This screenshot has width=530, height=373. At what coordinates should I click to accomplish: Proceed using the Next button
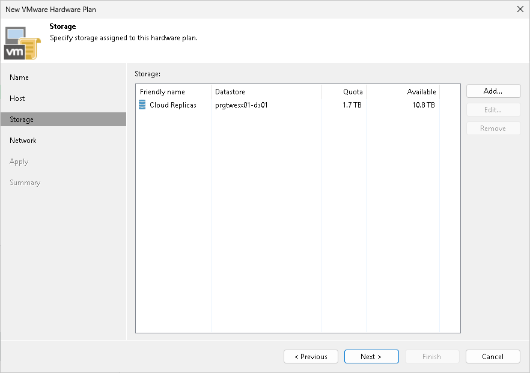pyautogui.click(x=371, y=356)
